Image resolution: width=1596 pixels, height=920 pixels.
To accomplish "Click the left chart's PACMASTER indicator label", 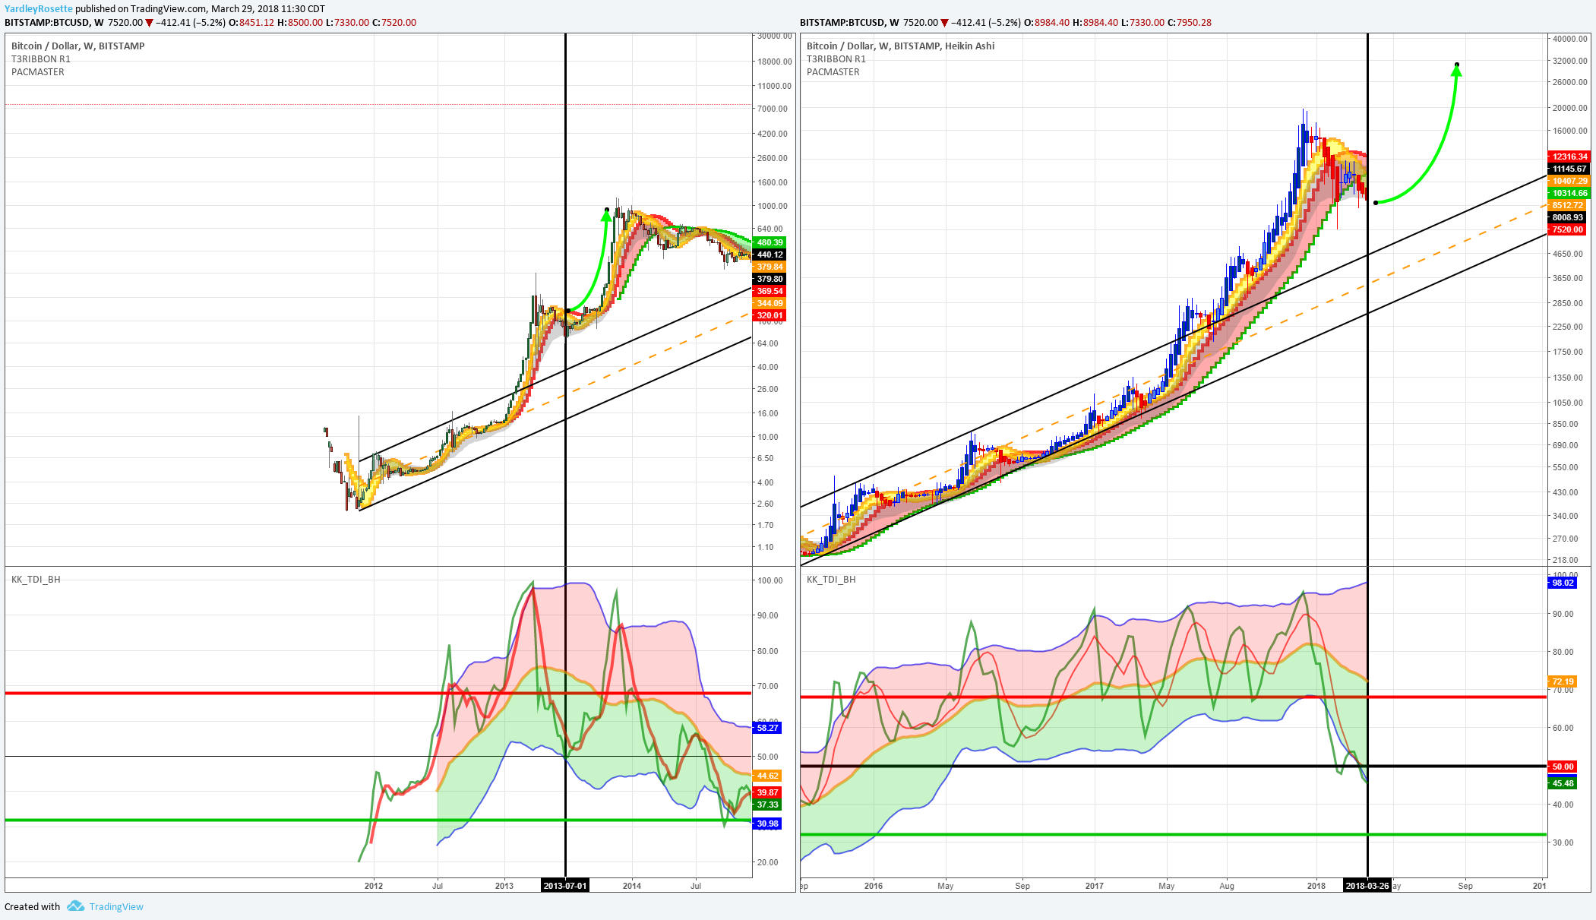I will tap(38, 71).
